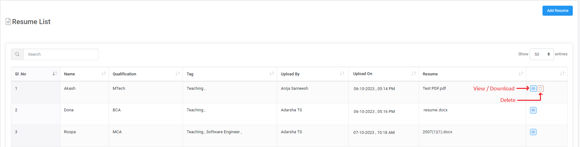The width and height of the screenshot is (580, 147).
Task: Sort the Resume file column
Action: coord(521,73)
